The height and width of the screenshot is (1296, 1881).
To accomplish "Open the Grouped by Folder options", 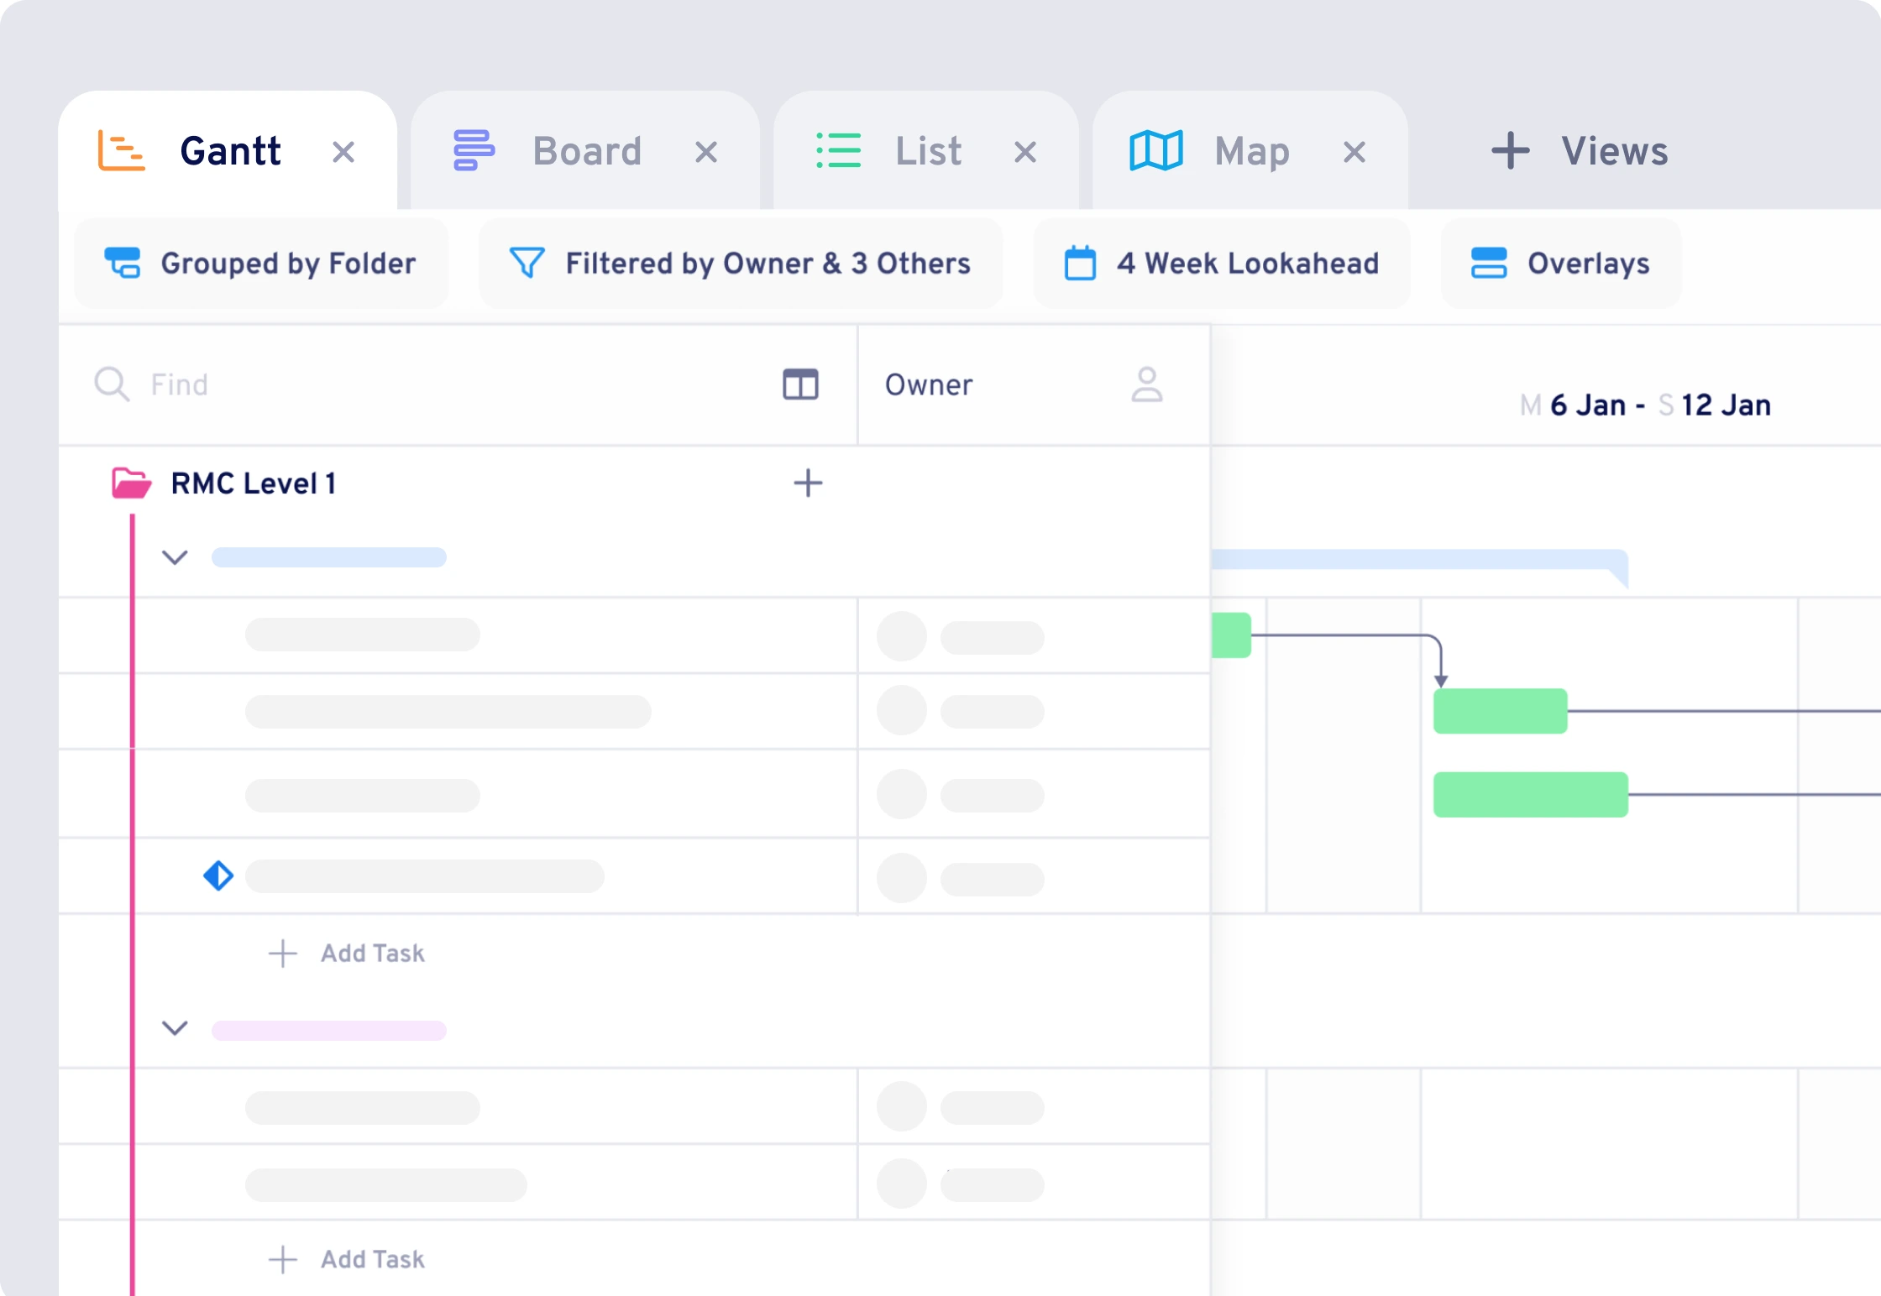I will click(261, 264).
